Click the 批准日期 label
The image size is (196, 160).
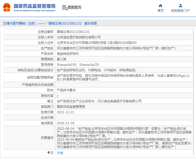[x=47, y=112]
